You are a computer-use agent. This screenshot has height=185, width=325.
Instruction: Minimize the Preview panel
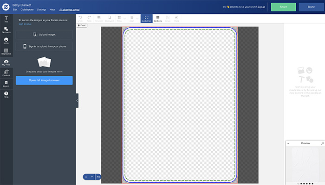[x=288, y=143]
